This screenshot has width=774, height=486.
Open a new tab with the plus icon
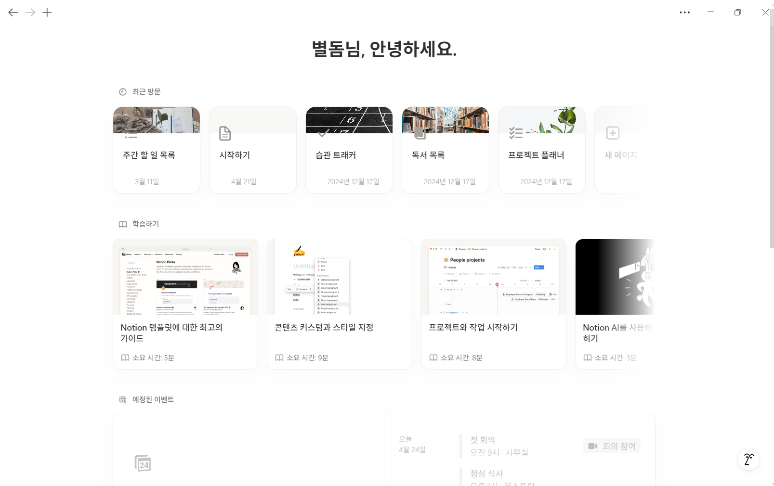coord(47,12)
